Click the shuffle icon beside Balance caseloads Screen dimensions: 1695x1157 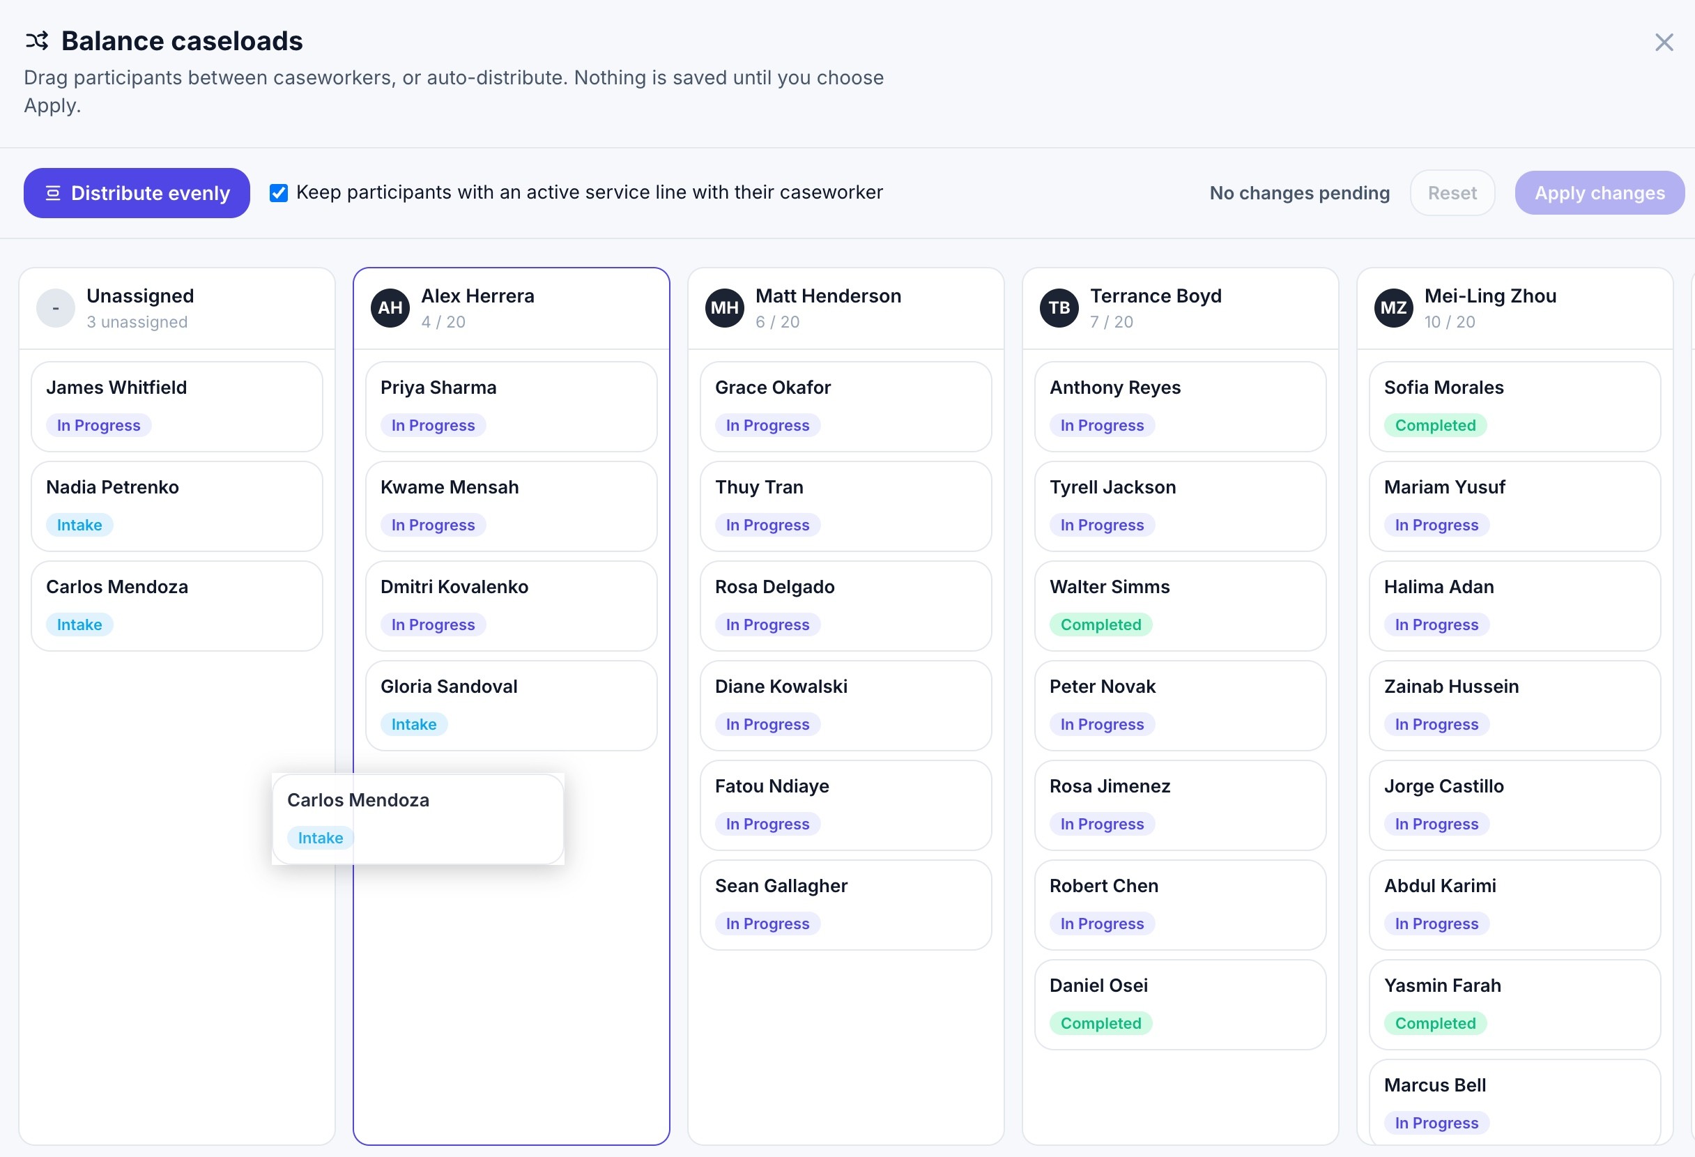click(36, 41)
